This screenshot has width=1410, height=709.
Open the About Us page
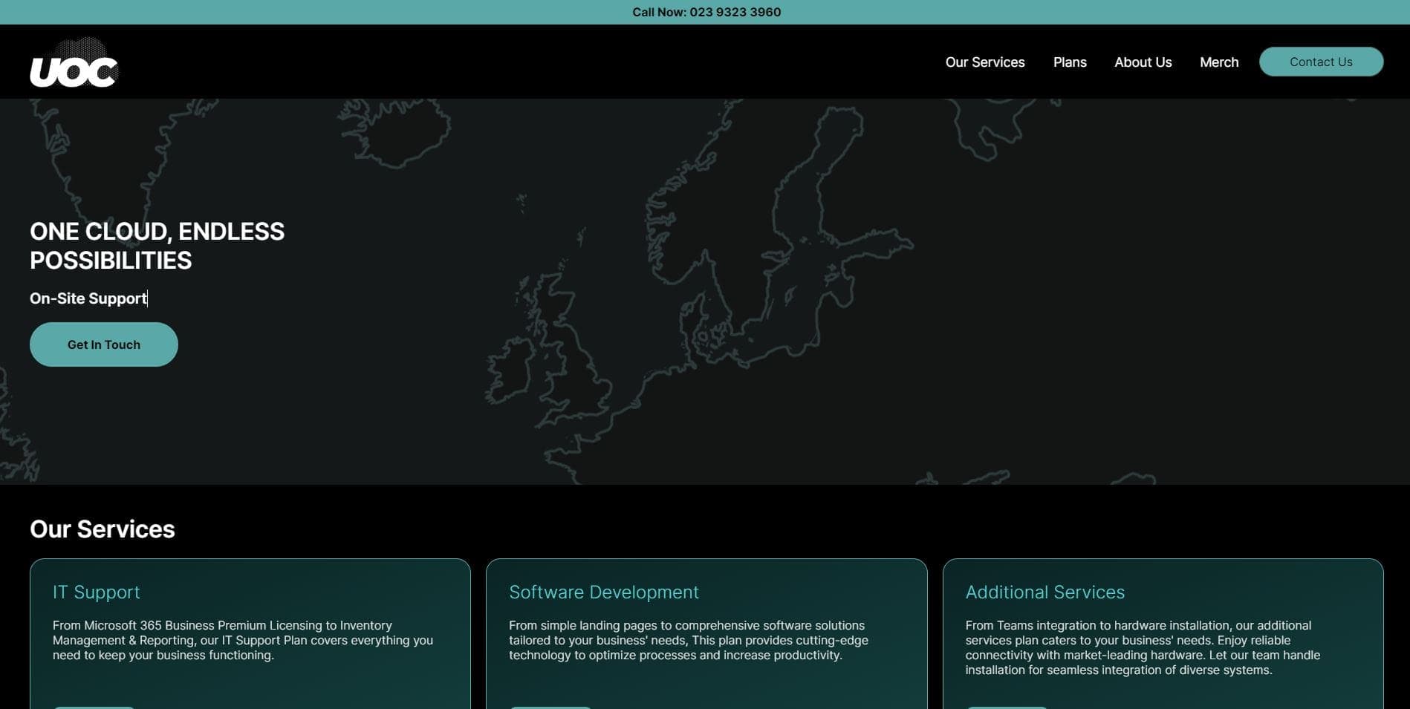pos(1143,62)
